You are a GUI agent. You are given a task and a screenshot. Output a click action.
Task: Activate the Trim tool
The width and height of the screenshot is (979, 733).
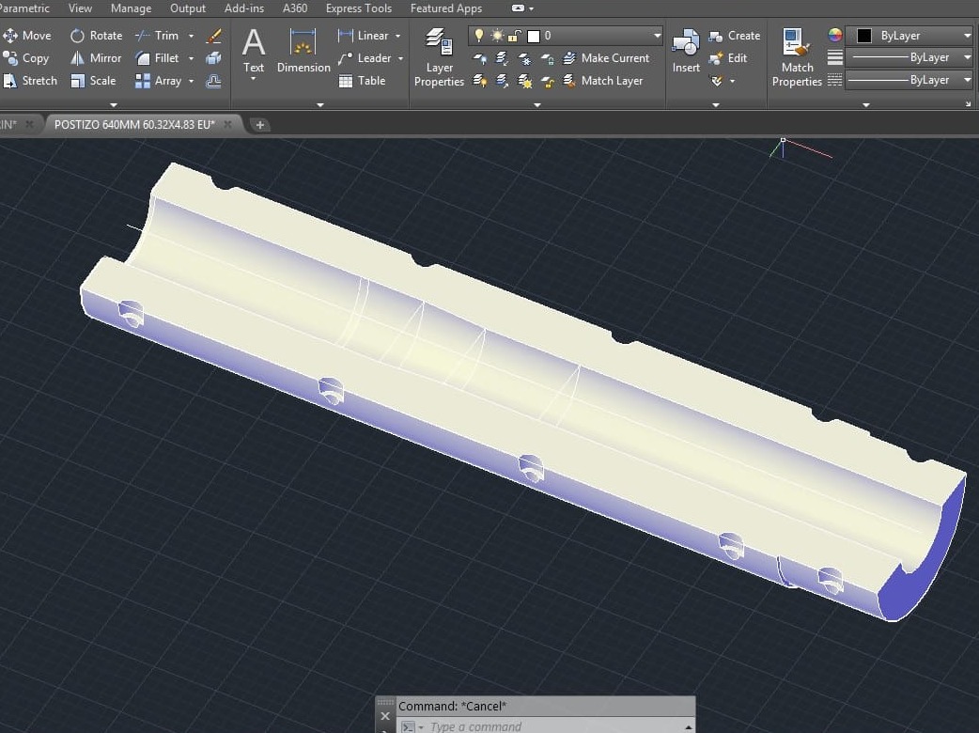point(157,36)
